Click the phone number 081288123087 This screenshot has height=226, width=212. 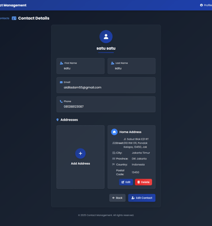[x=73, y=107]
